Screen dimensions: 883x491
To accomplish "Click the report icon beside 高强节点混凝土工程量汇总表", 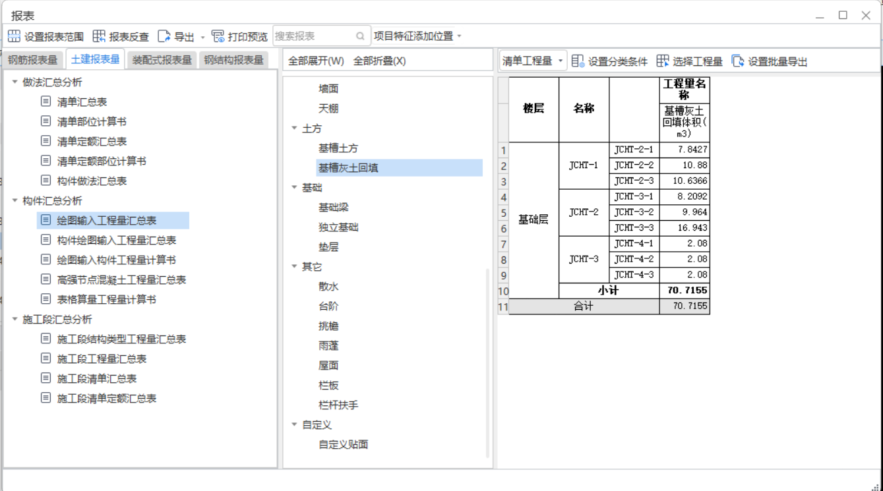I will 46,279.
